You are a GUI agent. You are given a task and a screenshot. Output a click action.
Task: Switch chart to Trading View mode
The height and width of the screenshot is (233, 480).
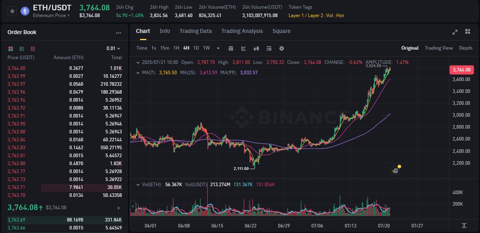tap(439, 48)
